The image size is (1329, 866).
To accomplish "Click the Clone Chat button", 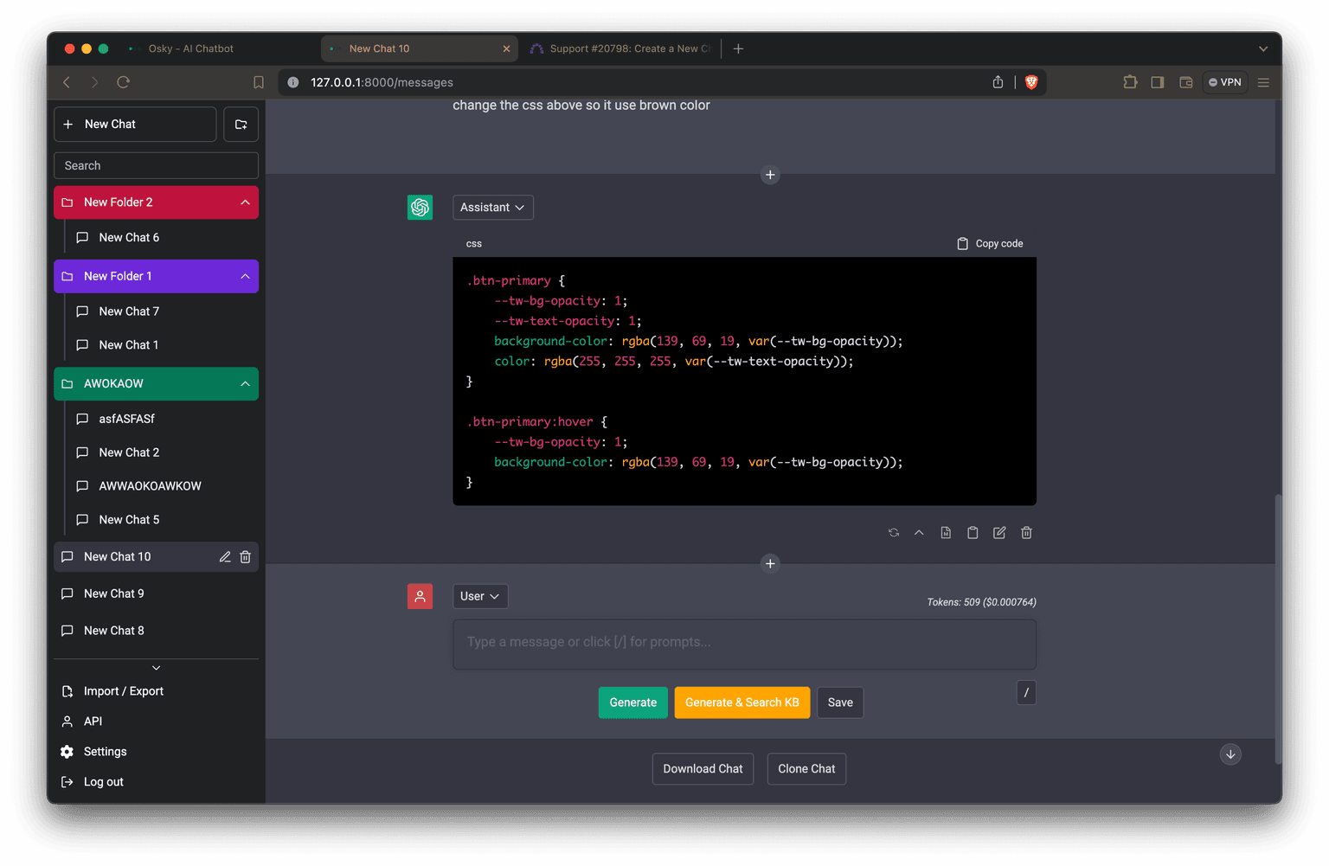I will tap(806, 768).
